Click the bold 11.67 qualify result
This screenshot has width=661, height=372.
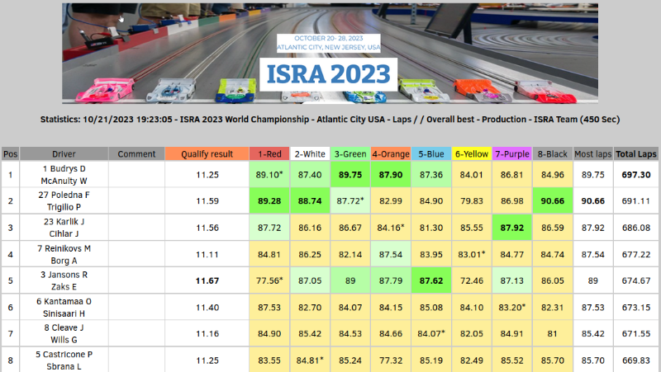207,280
